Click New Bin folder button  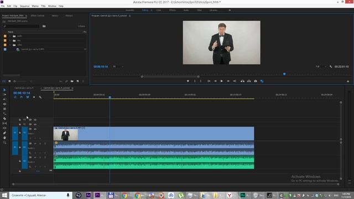click(72, 81)
